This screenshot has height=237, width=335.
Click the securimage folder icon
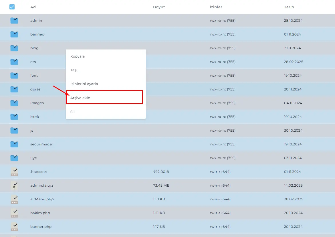tap(14, 144)
